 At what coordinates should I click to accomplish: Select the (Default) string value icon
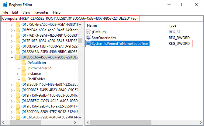(89, 32)
